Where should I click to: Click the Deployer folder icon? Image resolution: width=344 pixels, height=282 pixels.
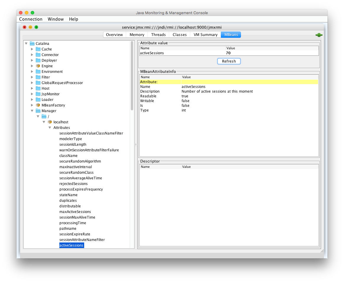pyautogui.click(x=38, y=60)
